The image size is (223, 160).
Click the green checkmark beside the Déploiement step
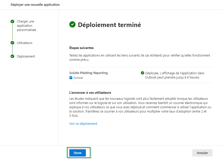(12, 56)
